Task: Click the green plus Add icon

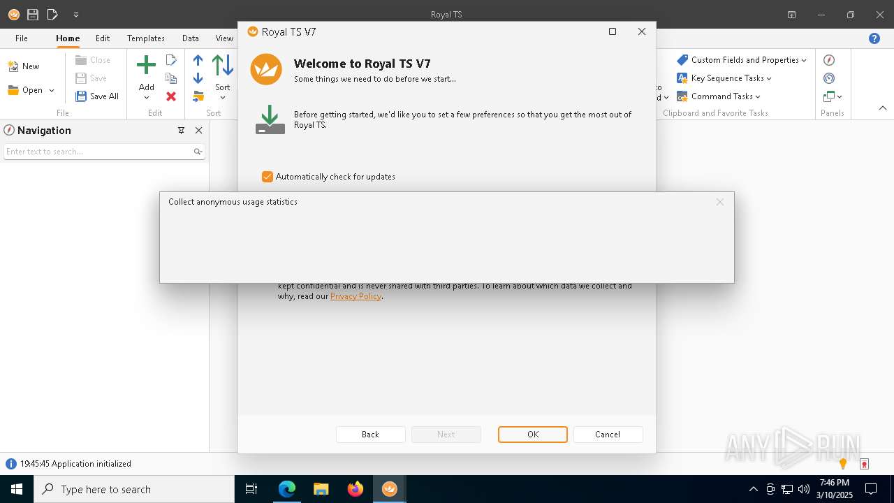Action: (x=146, y=66)
